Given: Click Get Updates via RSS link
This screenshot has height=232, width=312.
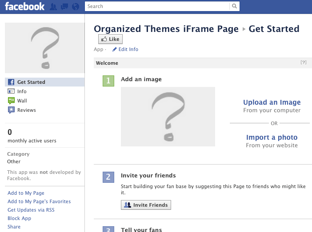Looking at the screenshot, I should coord(31,210).
